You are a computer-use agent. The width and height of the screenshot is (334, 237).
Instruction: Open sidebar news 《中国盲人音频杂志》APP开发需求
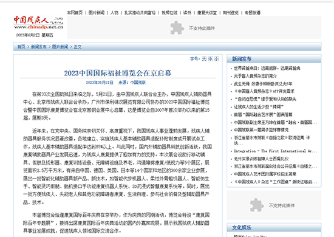point(264,91)
